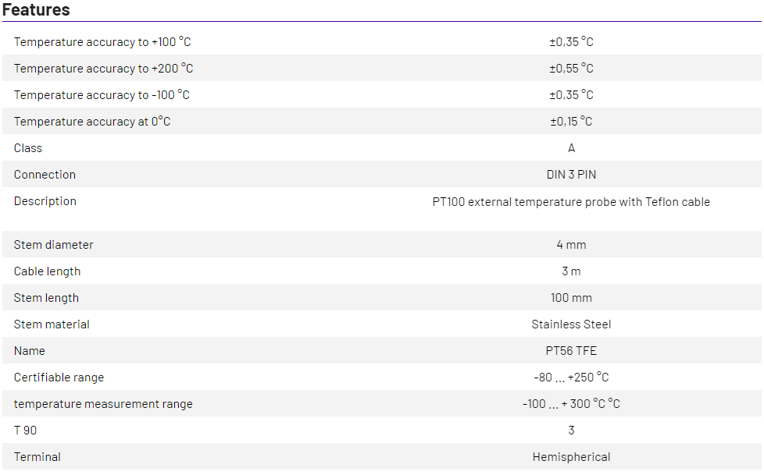
Task: Select the ±0,55 °C accuracy value
Action: (571, 69)
